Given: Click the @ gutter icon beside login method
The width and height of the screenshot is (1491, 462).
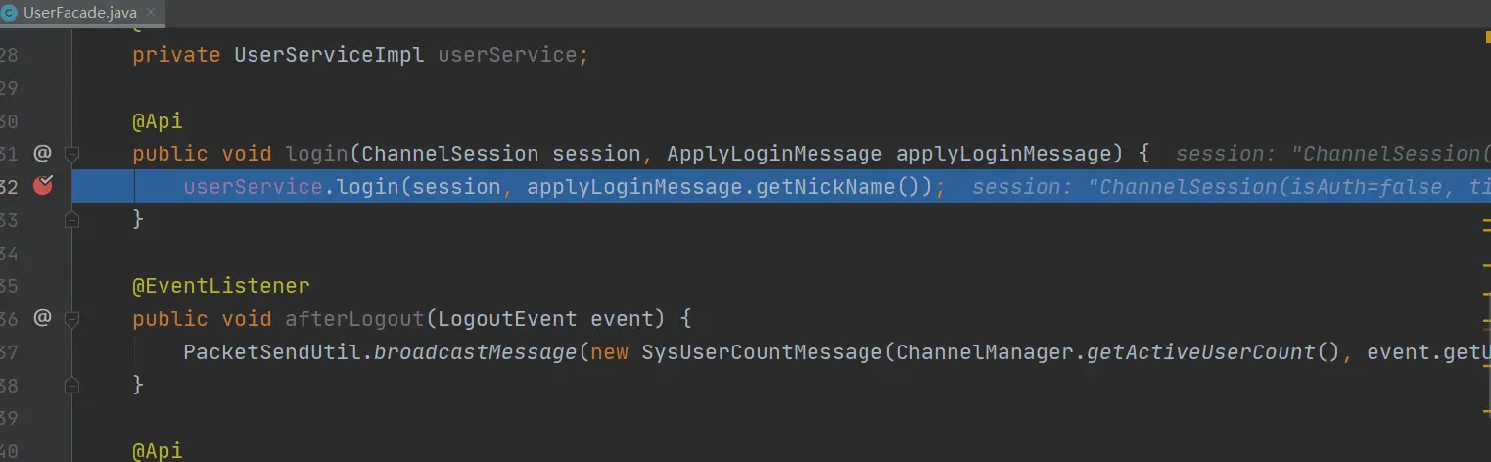Looking at the screenshot, I should coord(41,154).
